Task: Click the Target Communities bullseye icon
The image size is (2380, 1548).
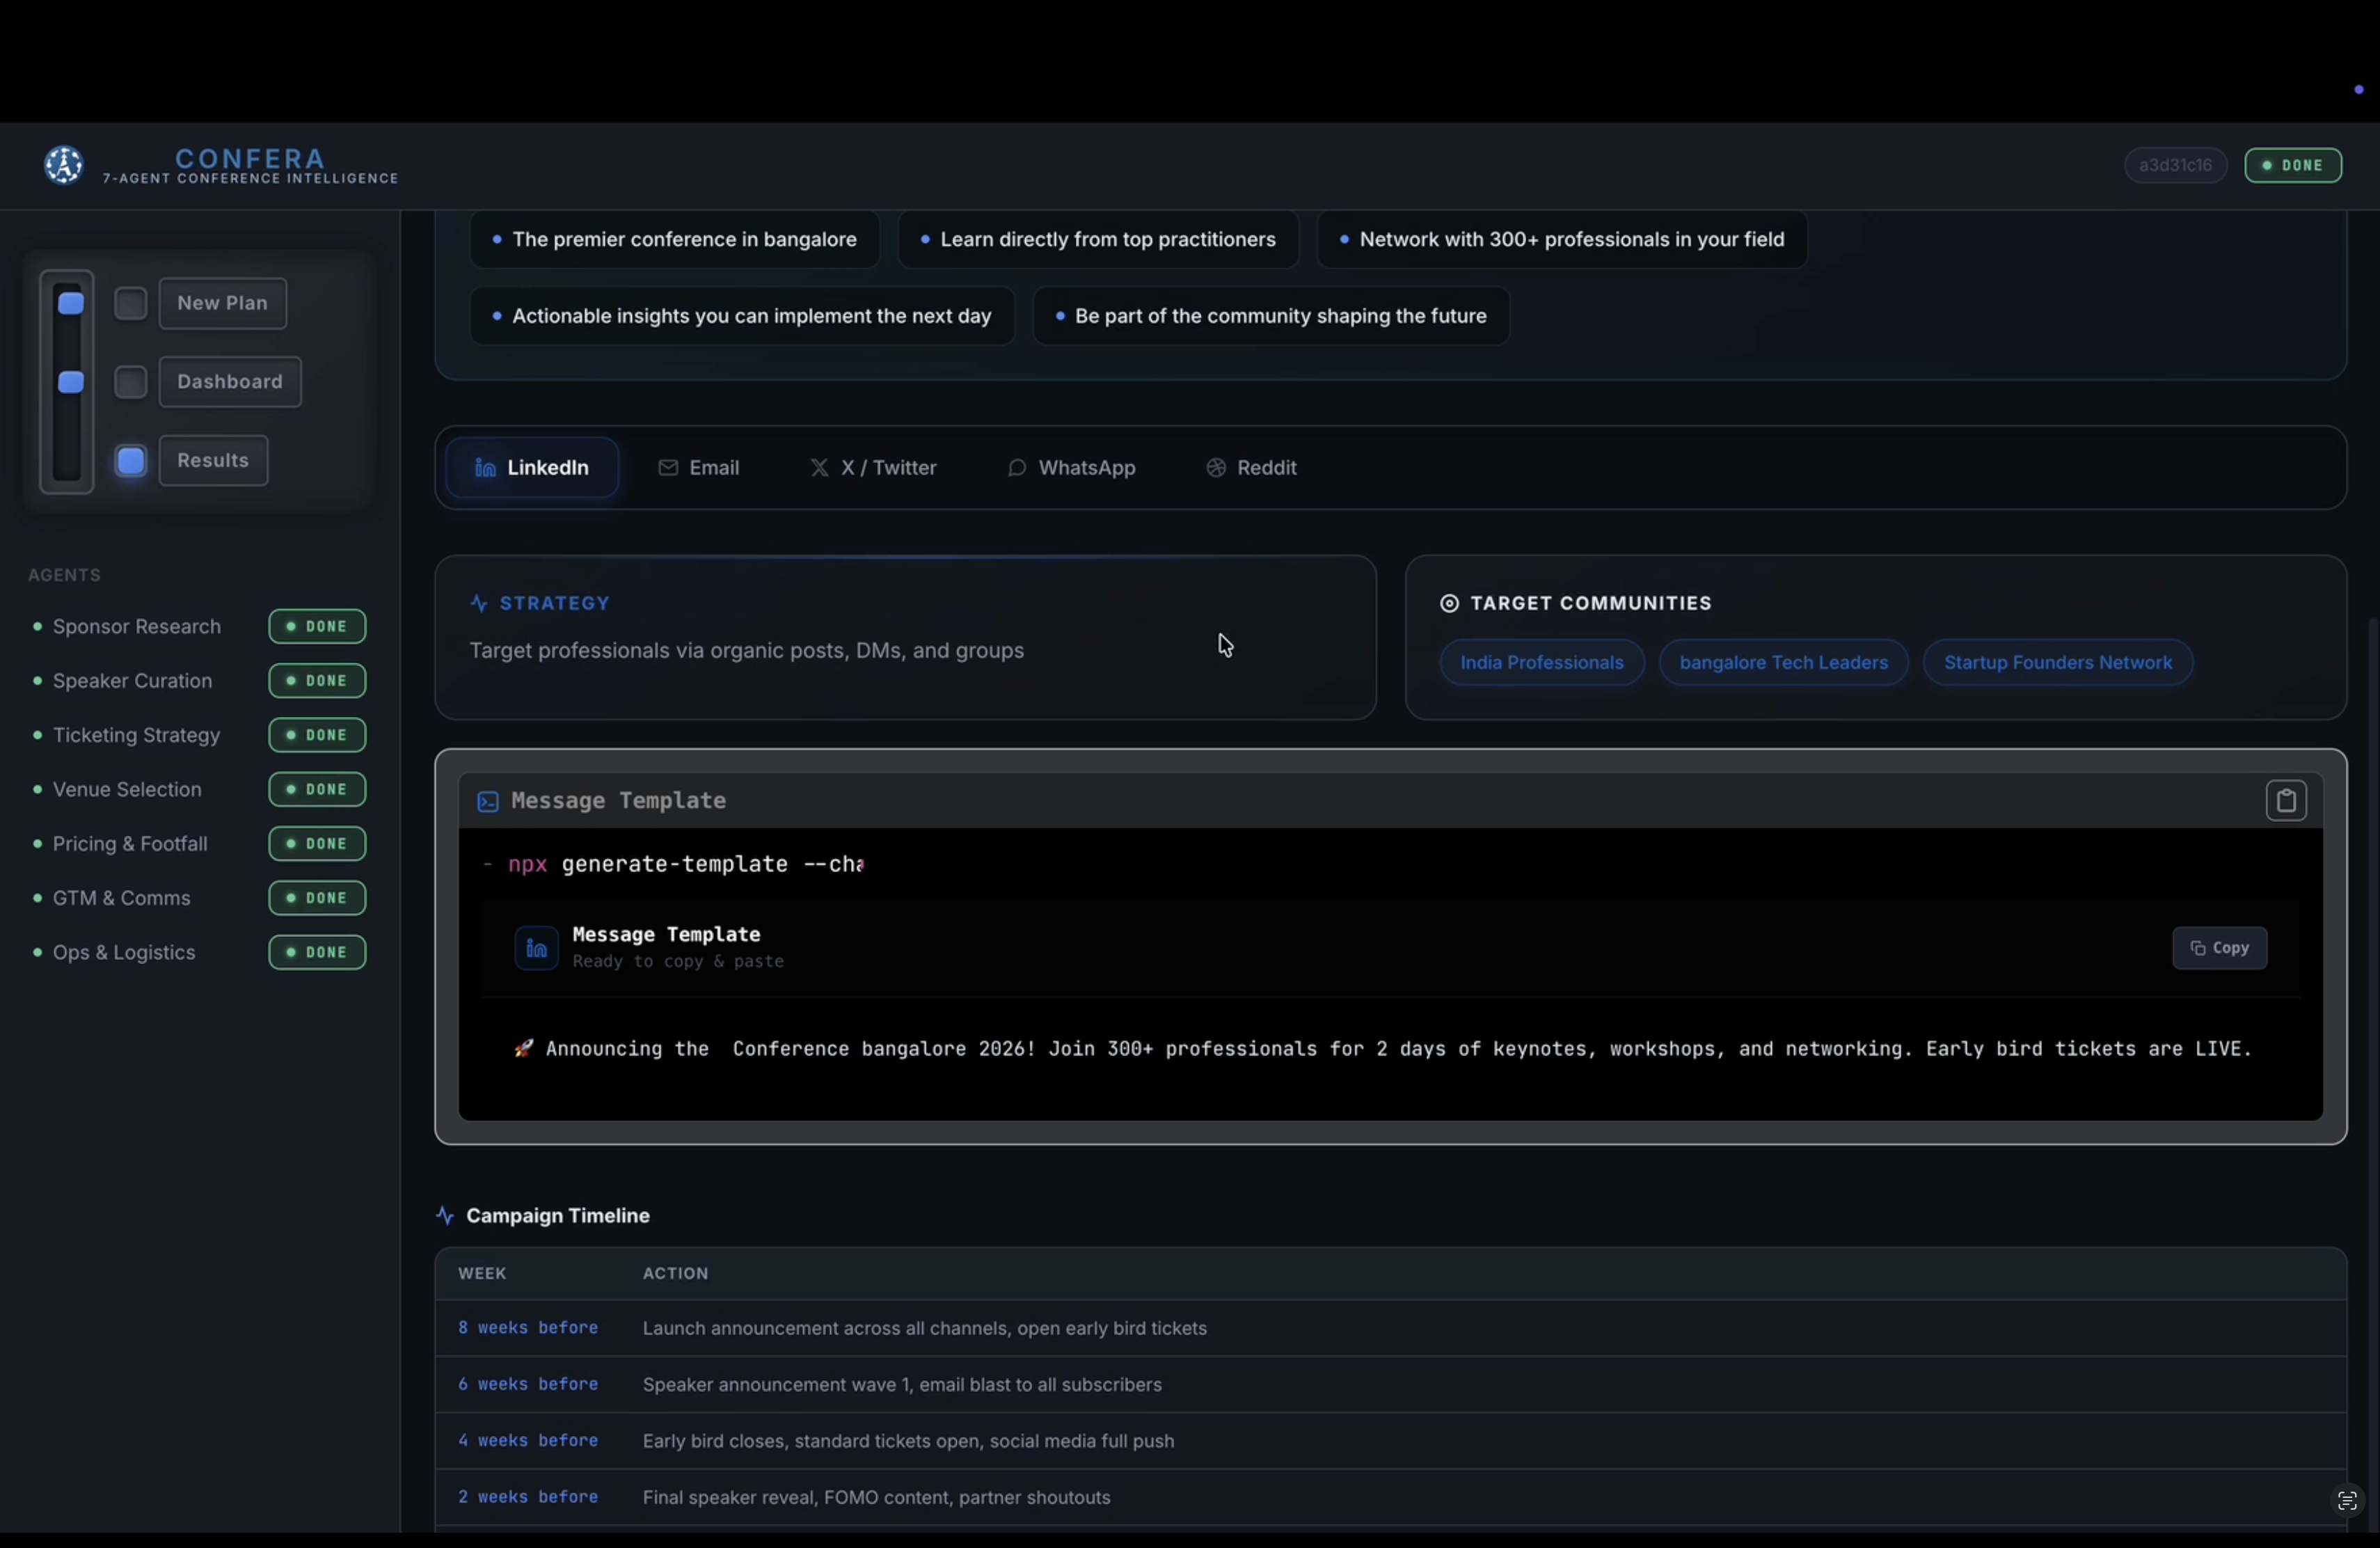Action: (x=1449, y=604)
